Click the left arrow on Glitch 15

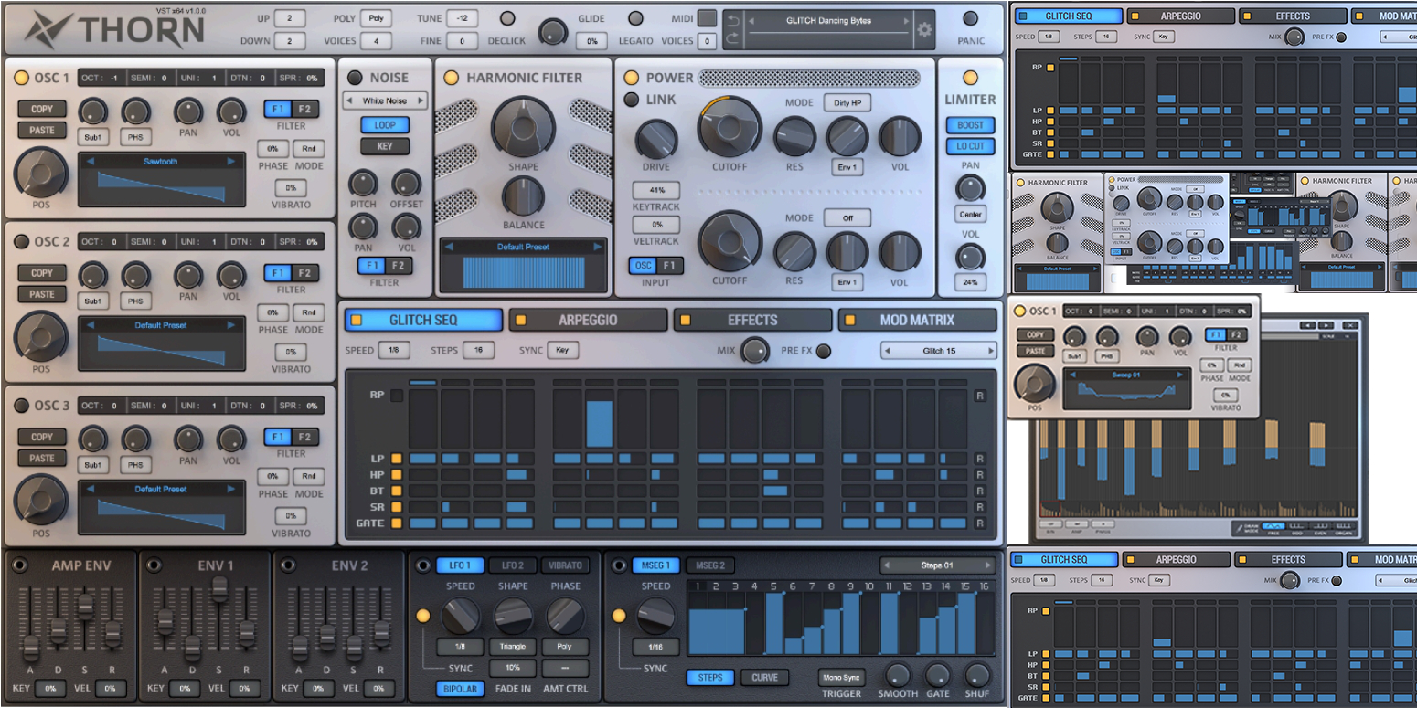(888, 351)
